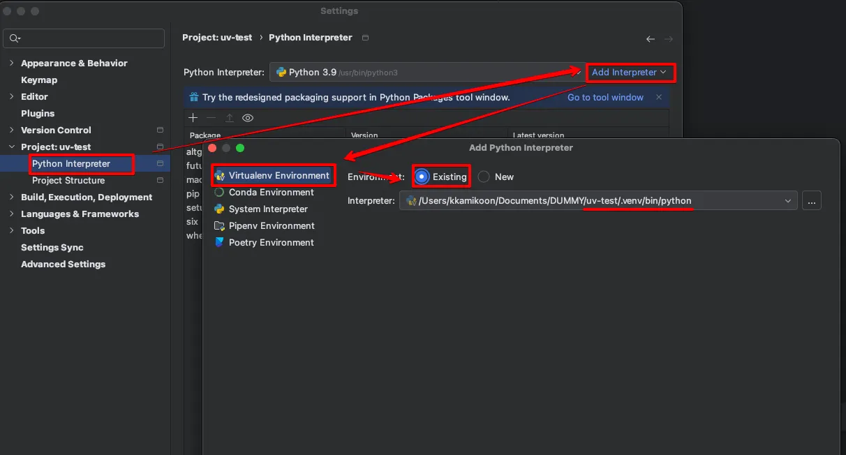Open the Interpreter path dropdown arrow
This screenshot has width=846, height=455.
tap(788, 201)
